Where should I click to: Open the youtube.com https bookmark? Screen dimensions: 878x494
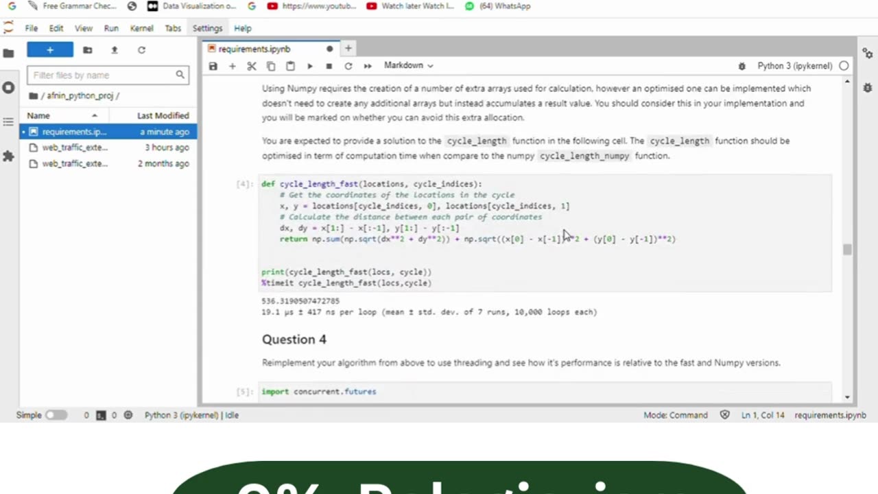coord(312,6)
